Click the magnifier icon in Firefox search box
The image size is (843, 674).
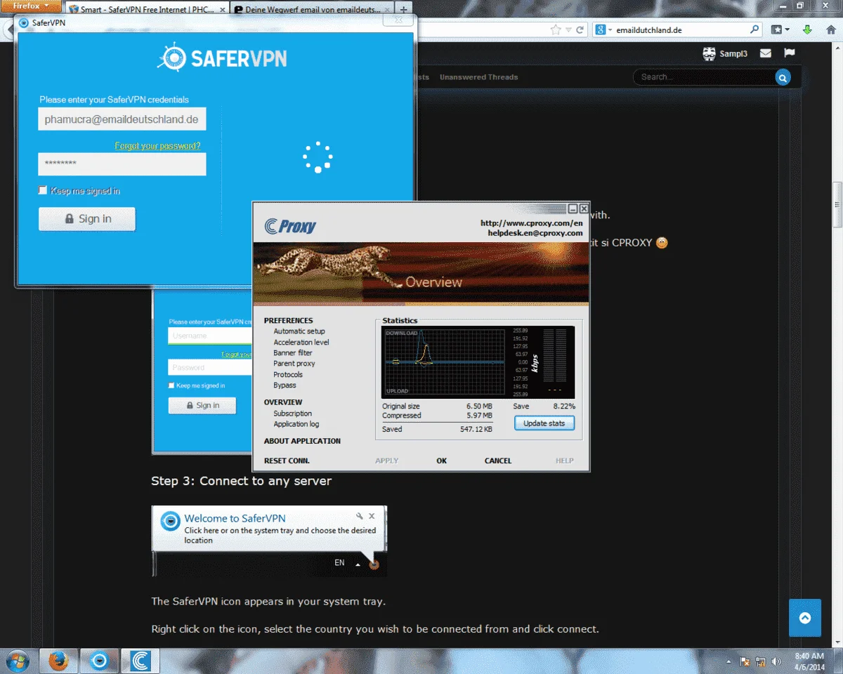pos(754,30)
